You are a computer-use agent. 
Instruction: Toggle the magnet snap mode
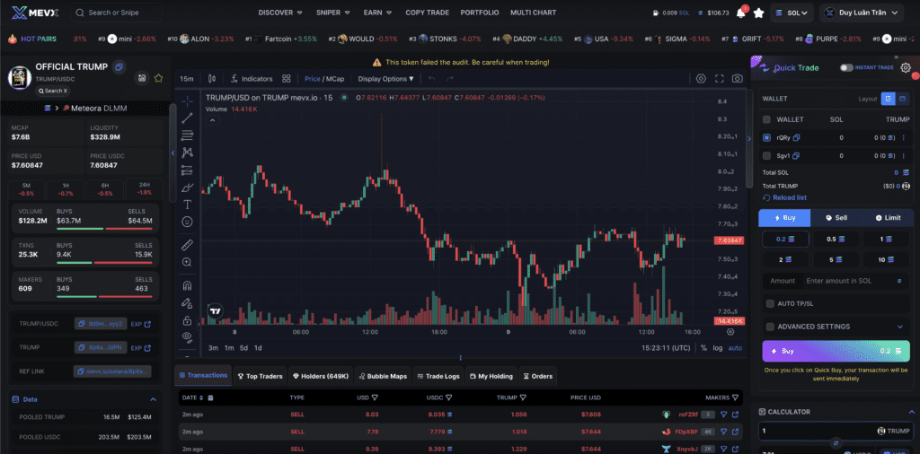pos(187,286)
